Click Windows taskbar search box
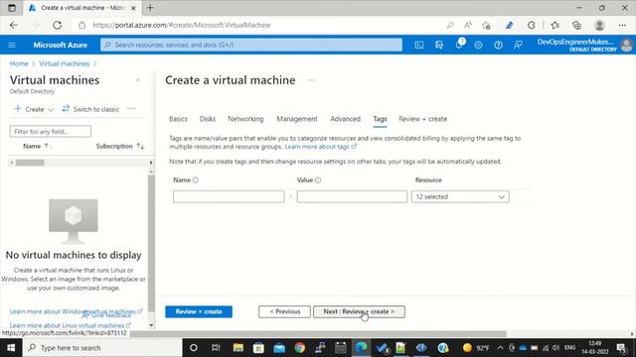Image resolution: width=636 pixels, height=357 pixels. 102,348
